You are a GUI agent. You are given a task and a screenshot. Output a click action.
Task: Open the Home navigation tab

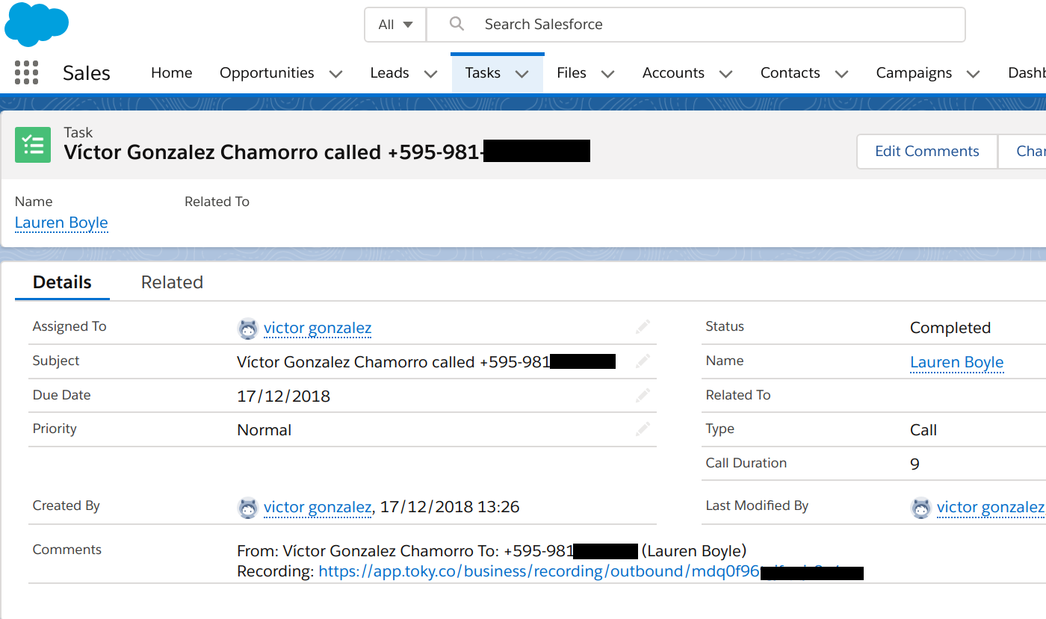(171, 72)
